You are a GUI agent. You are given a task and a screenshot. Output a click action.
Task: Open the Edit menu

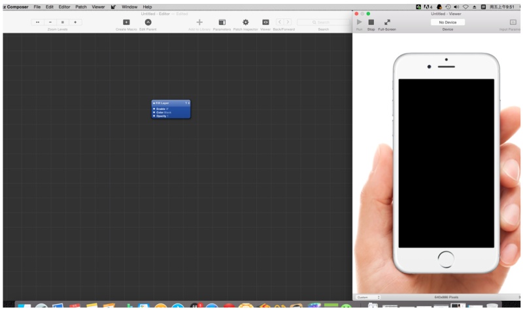coord(50,7)
